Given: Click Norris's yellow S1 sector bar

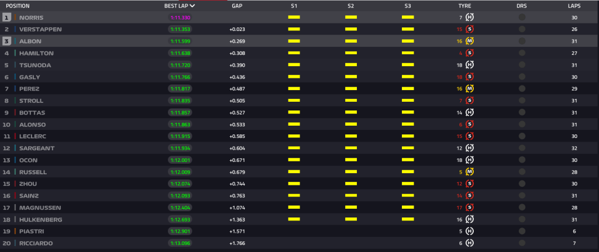Looking at the screenshot, I should (x=294, y=17).
